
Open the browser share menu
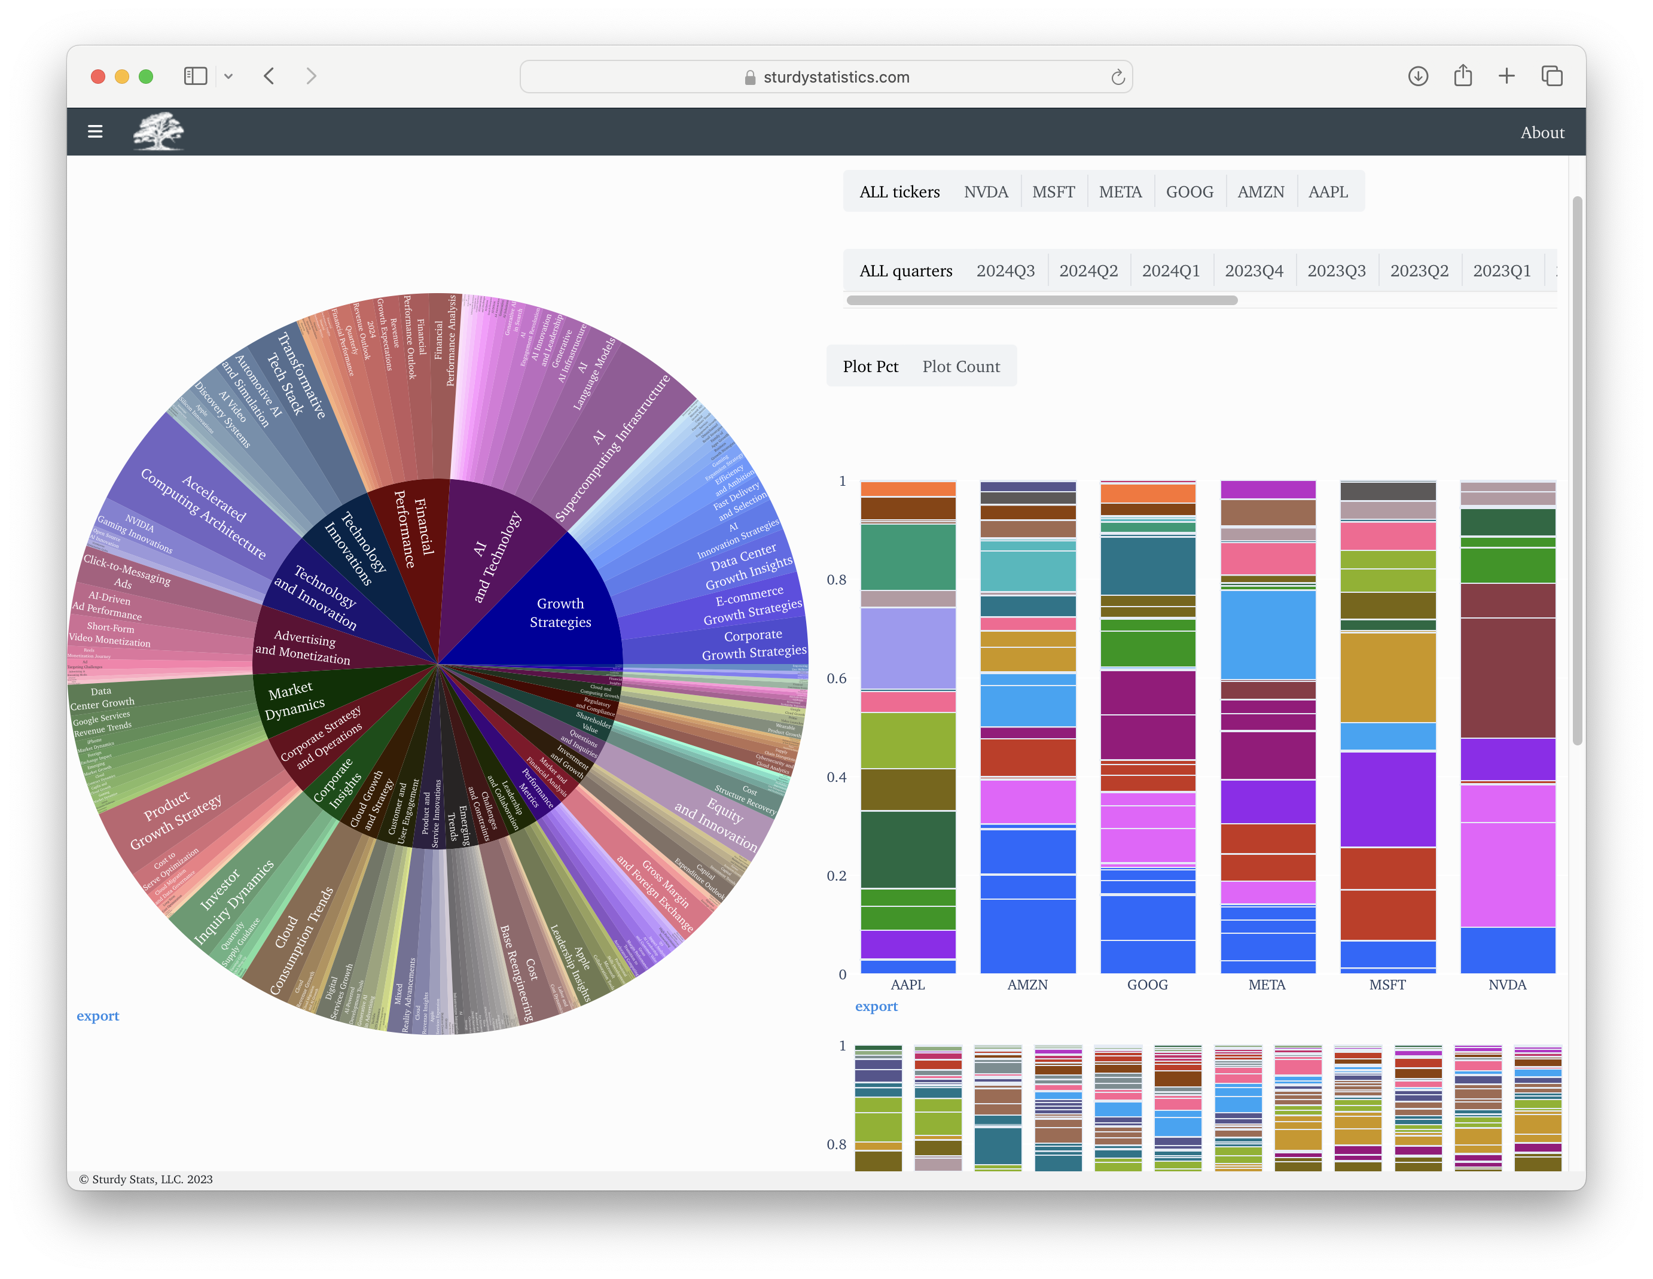coord(1462,76)
